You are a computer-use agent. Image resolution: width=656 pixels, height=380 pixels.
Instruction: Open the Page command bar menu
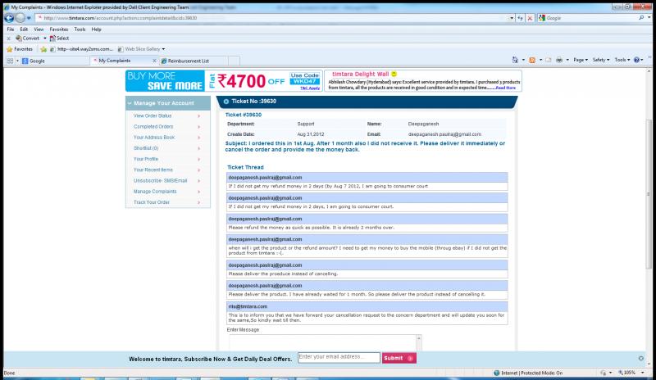pos(581,60)
